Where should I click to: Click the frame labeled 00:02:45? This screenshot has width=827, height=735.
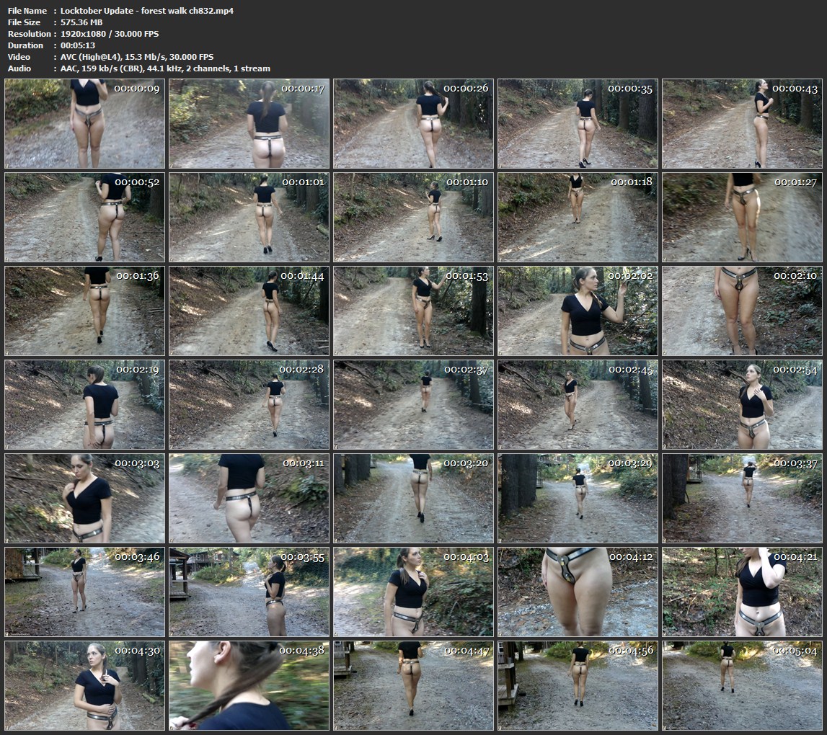tap(578, 405)
